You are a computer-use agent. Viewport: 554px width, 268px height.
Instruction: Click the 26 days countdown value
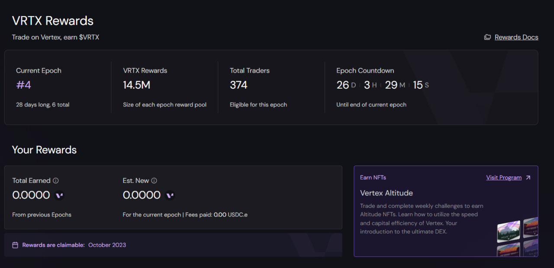point(343,85)
